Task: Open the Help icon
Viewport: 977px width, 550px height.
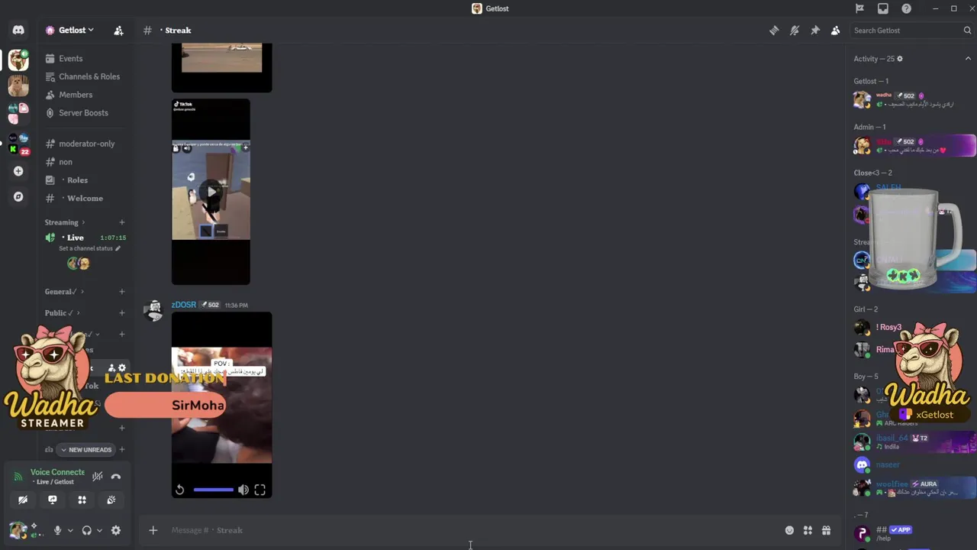Action: coord(906,8)
